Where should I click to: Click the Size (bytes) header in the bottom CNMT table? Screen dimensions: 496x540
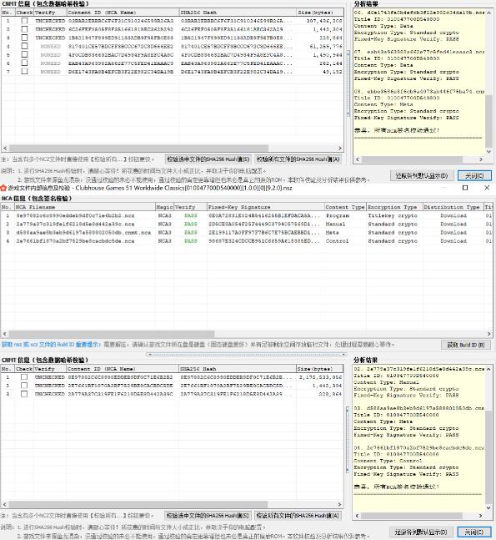[x=319, y=369]
